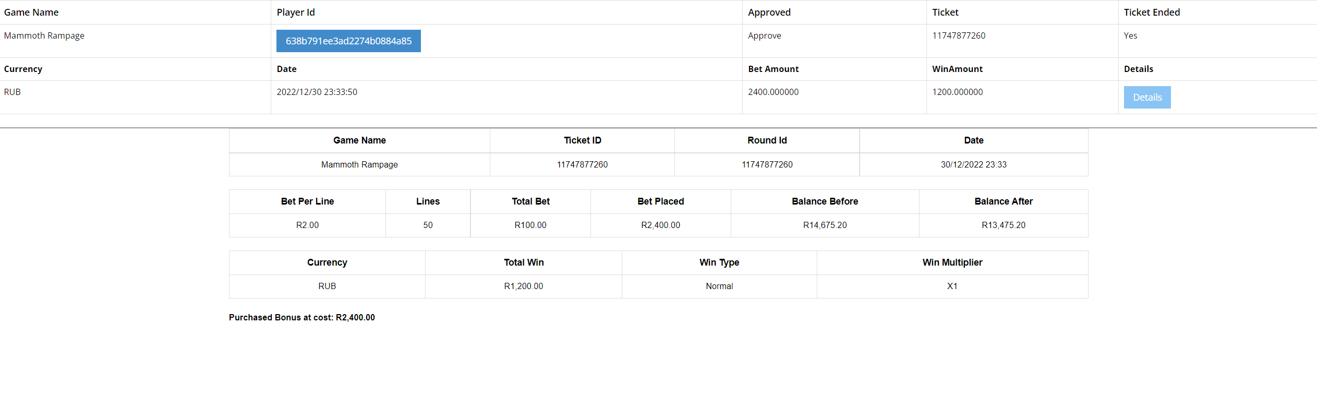Click the Total Win value R1,200.00
The image size is (1317, 395).
tap(524, 286)
